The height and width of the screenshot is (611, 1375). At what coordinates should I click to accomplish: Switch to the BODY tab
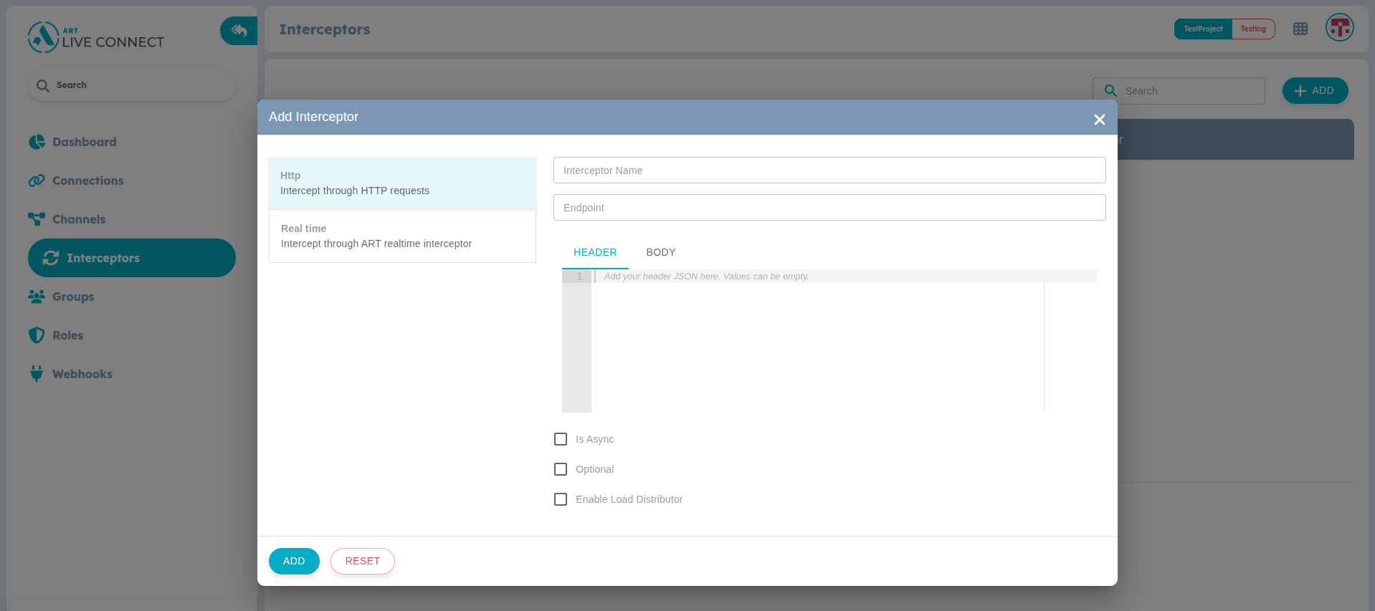660,252
